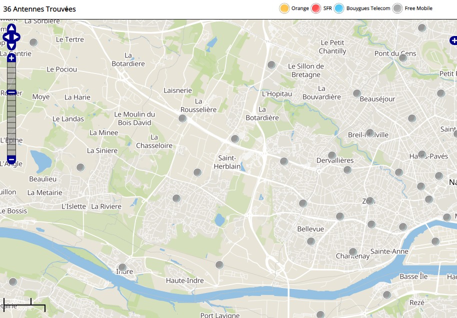Select the antenna marker near Indre

click(x=122, y=267)
